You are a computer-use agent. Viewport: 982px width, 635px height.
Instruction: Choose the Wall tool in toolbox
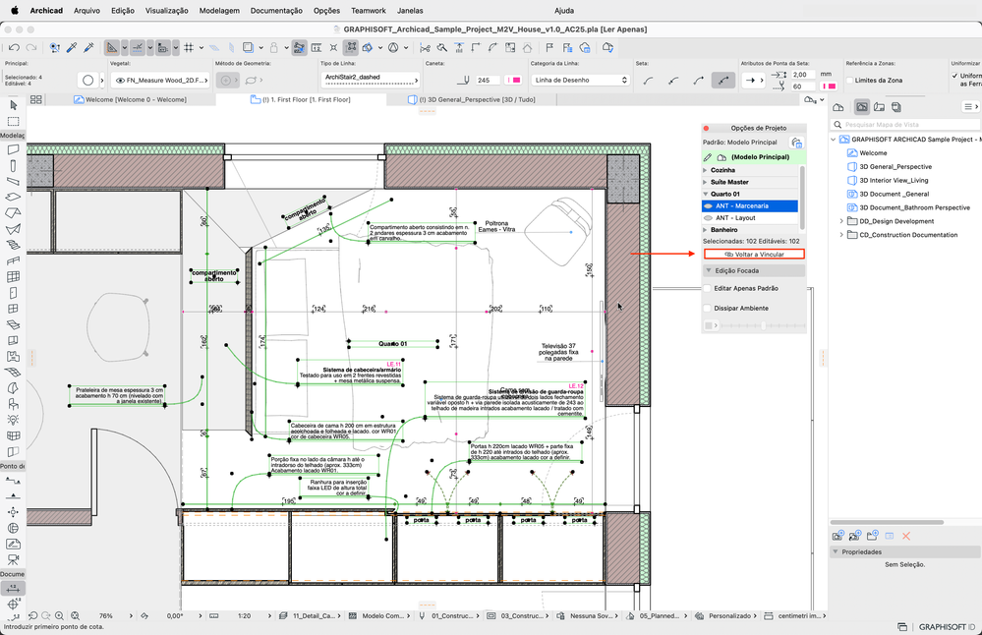(x=13, y=149)
